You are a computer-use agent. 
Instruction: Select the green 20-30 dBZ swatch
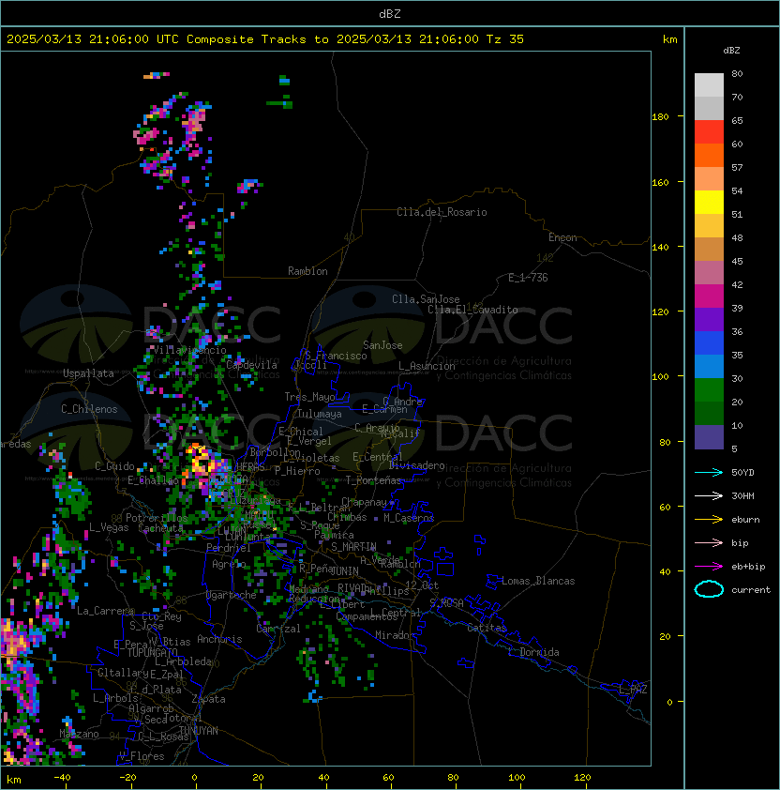click(x=709, y=389)
